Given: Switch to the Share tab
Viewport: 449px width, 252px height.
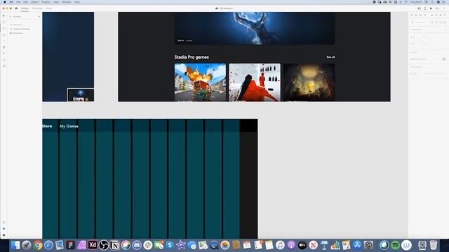Looking at the screenshot, I should 49,8.
